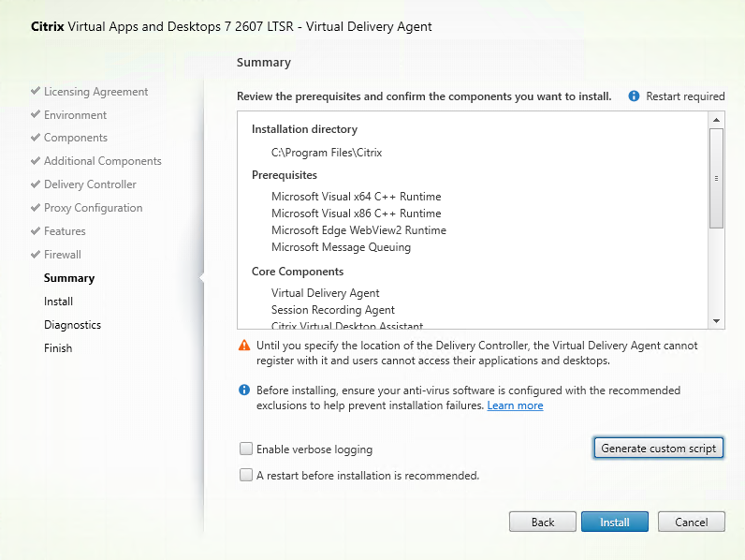The height and width of the screenshot is (560, 745).
Task: Click the Summary page heading
Action: 264,63
